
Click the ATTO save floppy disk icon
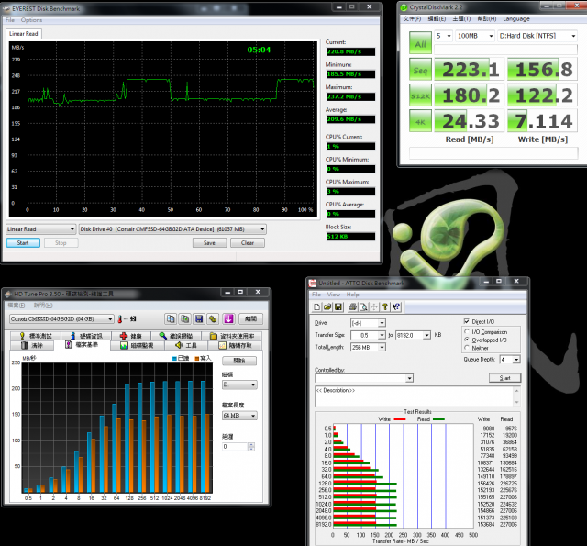tap(338, 307)
